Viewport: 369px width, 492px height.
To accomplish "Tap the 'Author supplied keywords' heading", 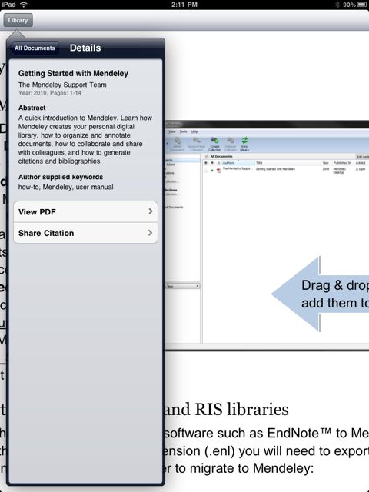I will (61, 177).
